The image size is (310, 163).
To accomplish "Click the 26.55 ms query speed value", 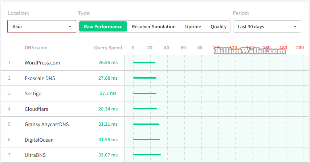I will 108,63.
